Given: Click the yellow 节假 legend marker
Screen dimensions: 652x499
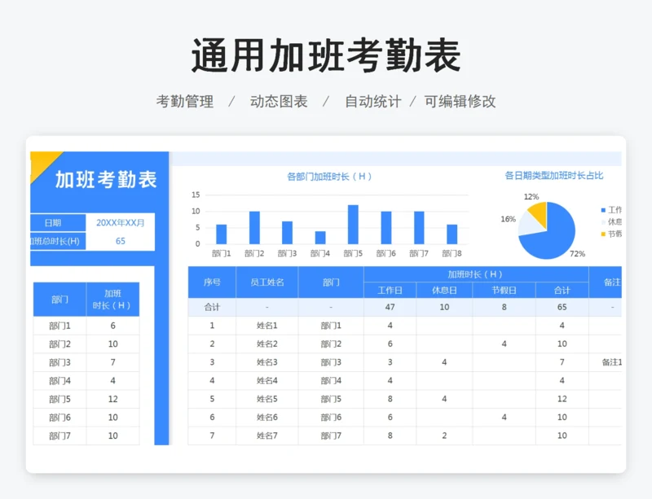Looking at the screenshot, I should coord(603,234).
